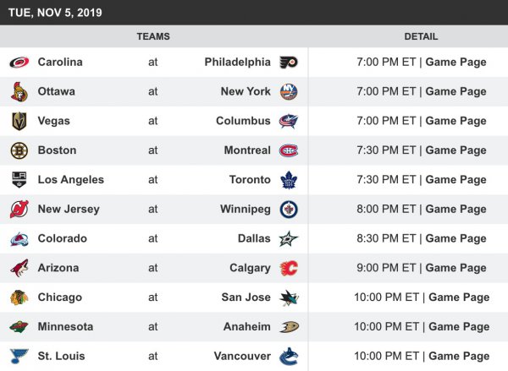Open Game Page for St. Louis at Vancouver

[x=459, y=356]
